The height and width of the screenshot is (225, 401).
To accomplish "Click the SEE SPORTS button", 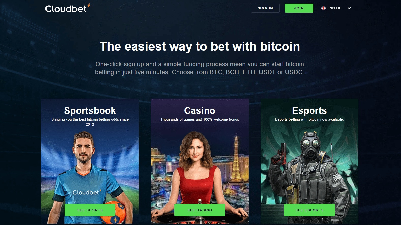I will click(90, 210).
